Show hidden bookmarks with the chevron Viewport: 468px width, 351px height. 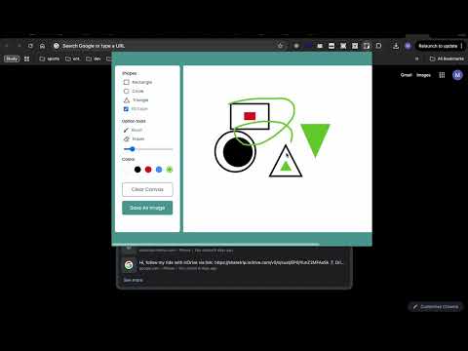[x=417, y=58]
